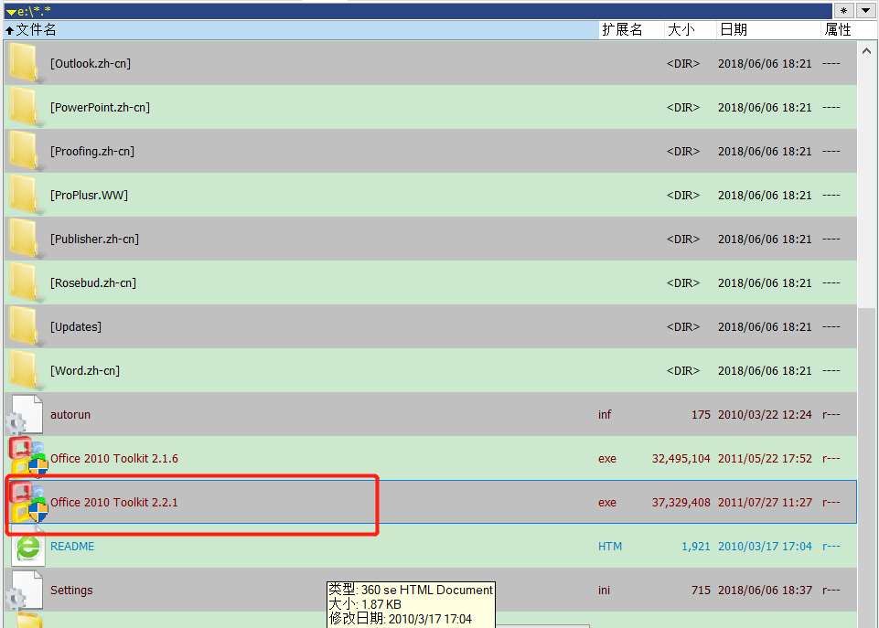Viewport: 879px width, 628px height.
Task: Click the date 2011/05/22 17:52
Action: 765,458
